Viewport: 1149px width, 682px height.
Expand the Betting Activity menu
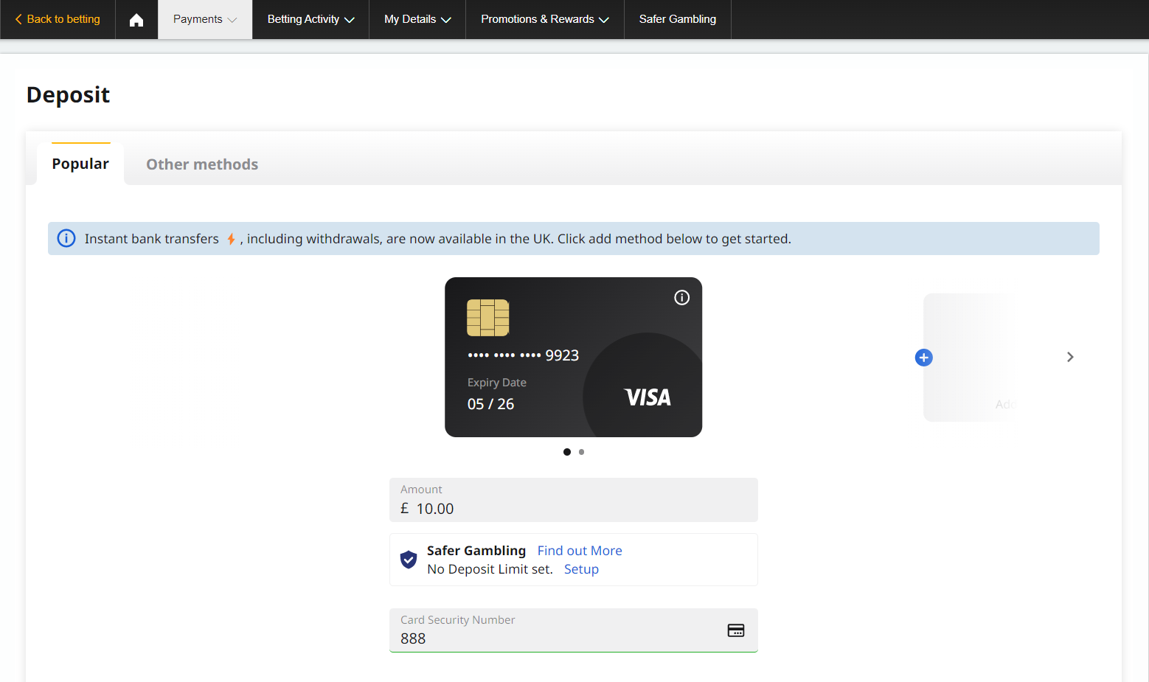coord(310,19)
